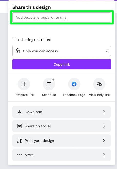Click the Template link icon
Screen dimensions: 117x169
[24, 84]
